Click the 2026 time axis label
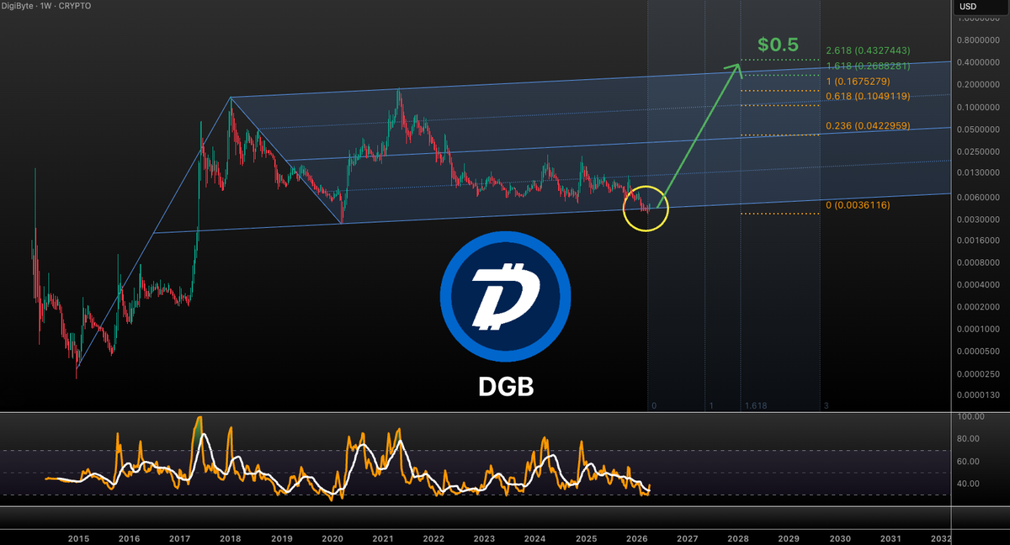The height and width of the screenshot is (545, 1010). pyautogui.click(x=636, y=537)
